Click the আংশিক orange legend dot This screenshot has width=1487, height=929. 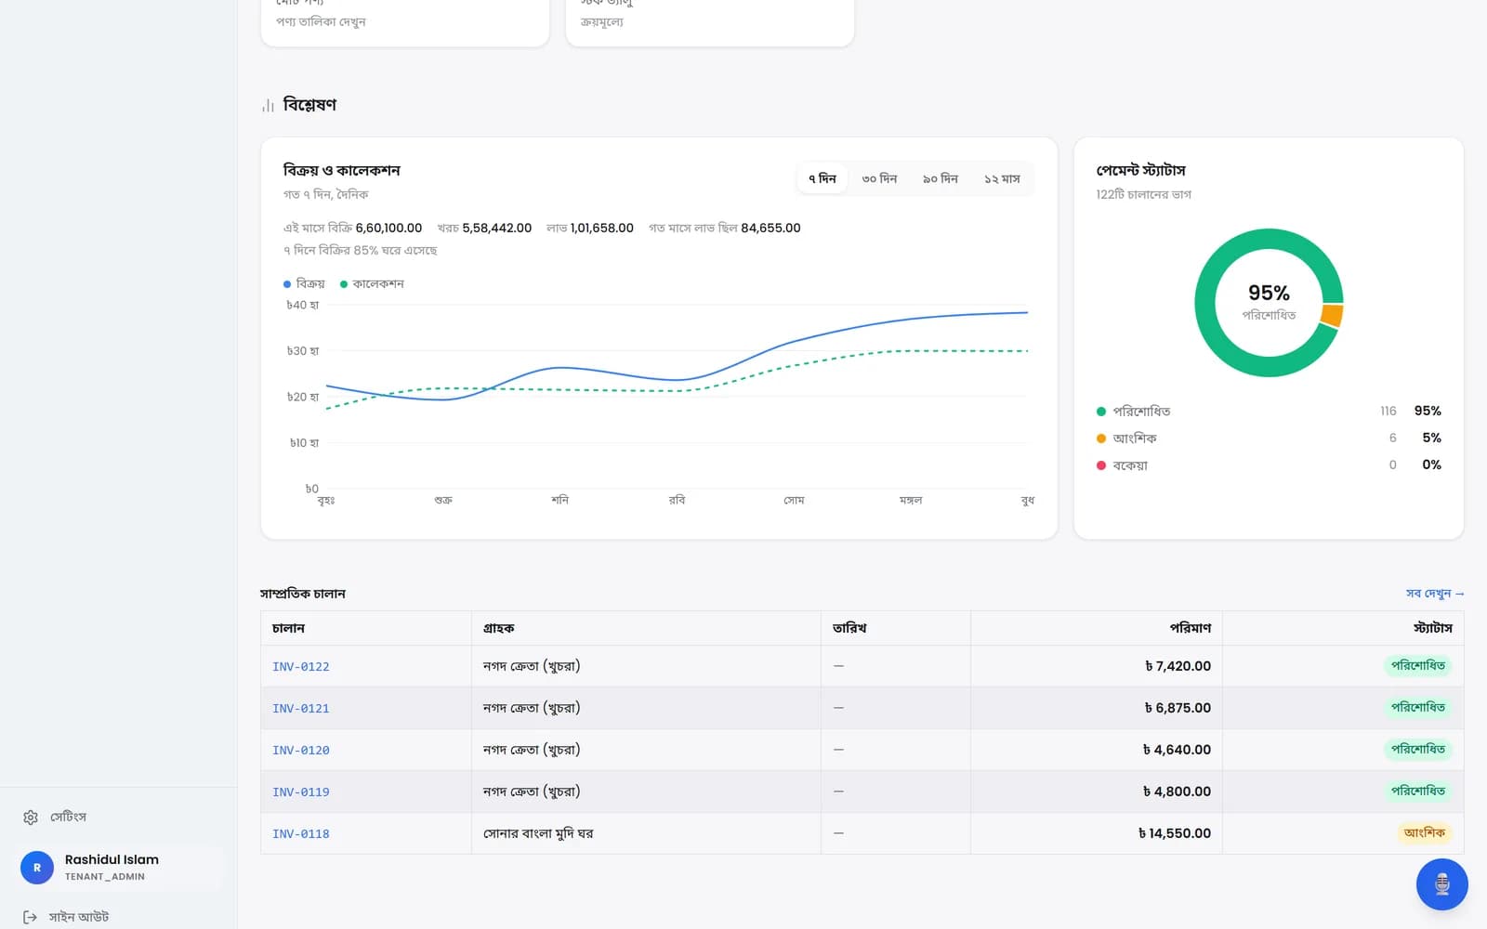(1101, 438)
